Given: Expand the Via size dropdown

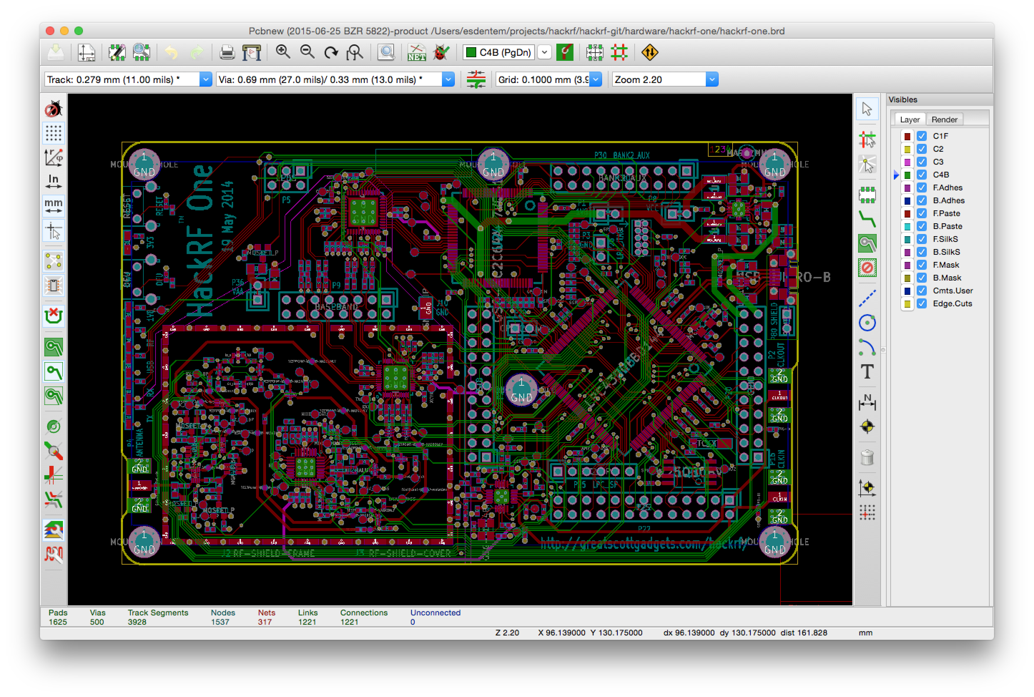Looking at the screenshot, I should [x=448, y=79].
